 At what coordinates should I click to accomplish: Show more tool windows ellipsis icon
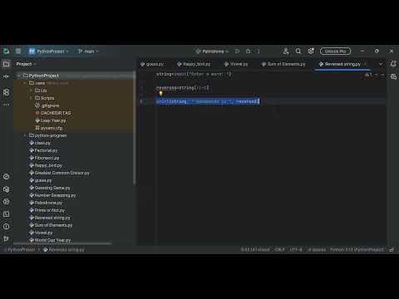tap(6, 105)
